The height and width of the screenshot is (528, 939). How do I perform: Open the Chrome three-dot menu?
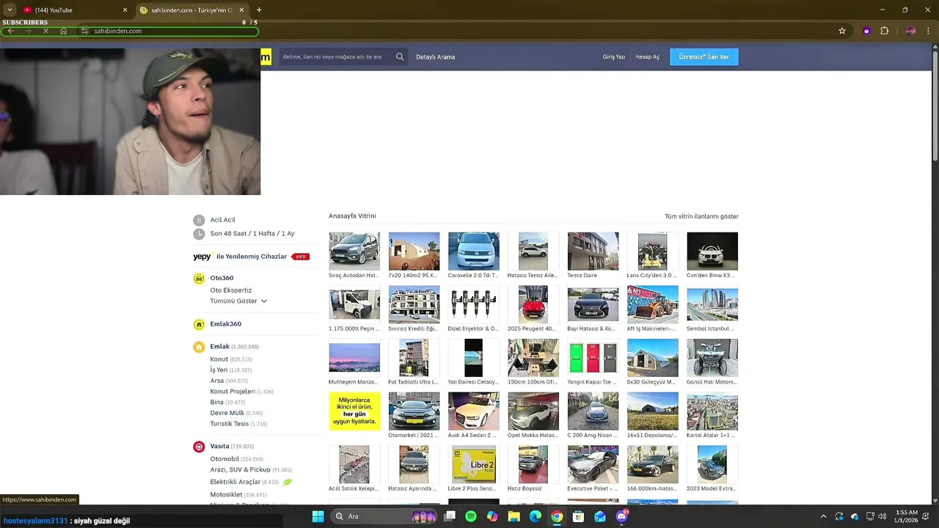(928, 31)
